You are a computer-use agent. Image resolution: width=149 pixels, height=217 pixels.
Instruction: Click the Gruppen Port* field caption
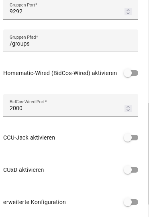pyautogui.click(x=23, y=5)
